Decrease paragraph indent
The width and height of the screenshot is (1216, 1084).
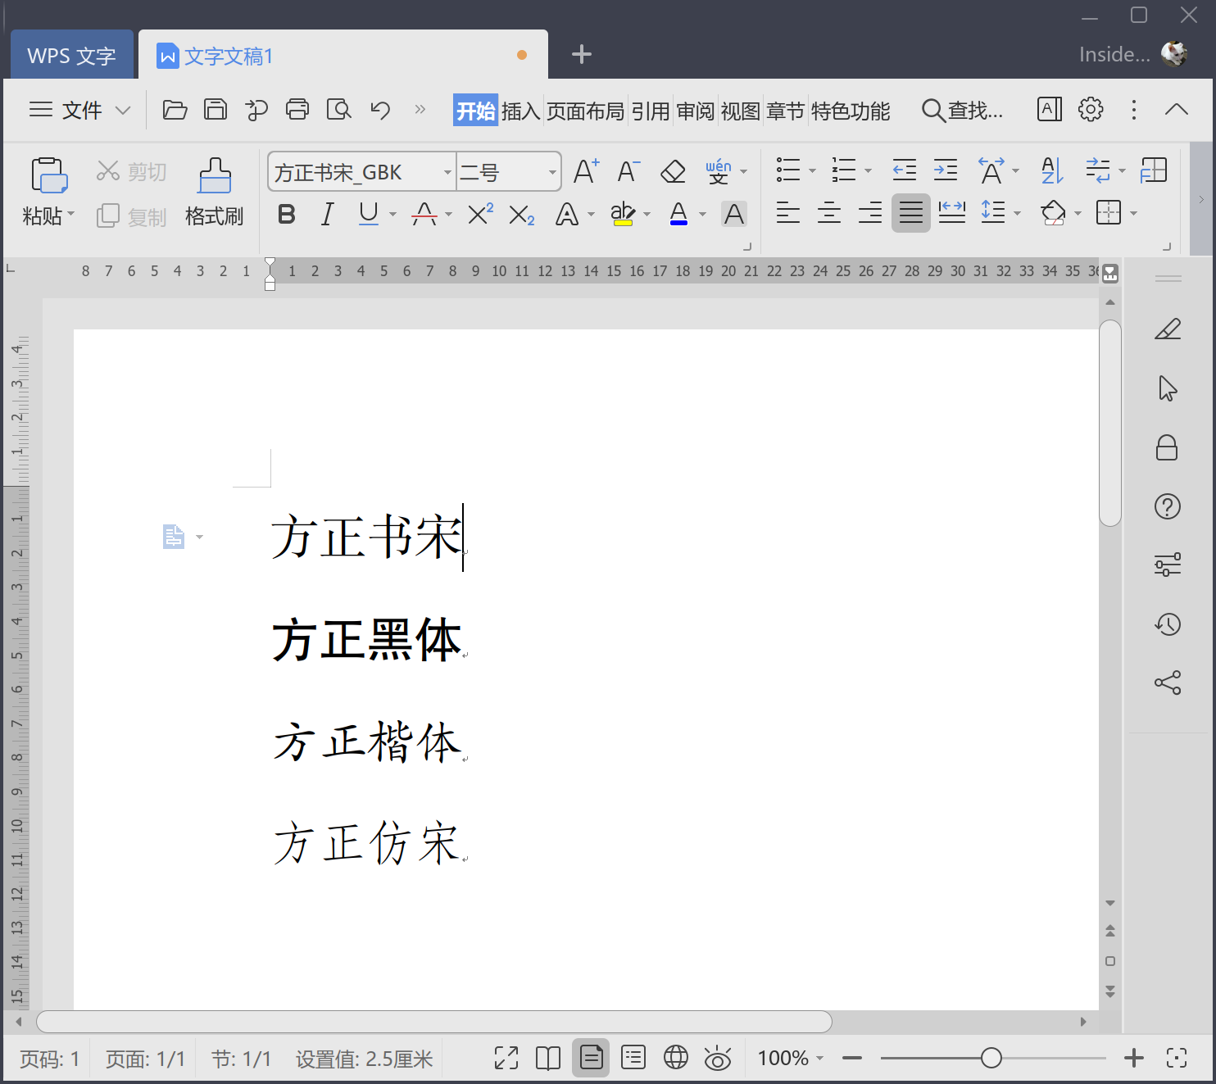point(904,170)
